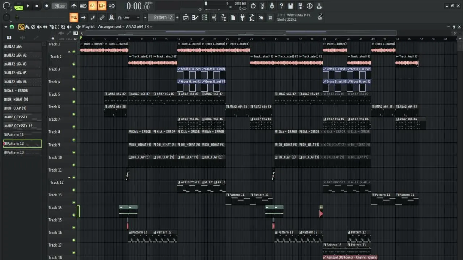Save project with floppy disk icon
Screen dimensions: 463x260
coord(290,6)
